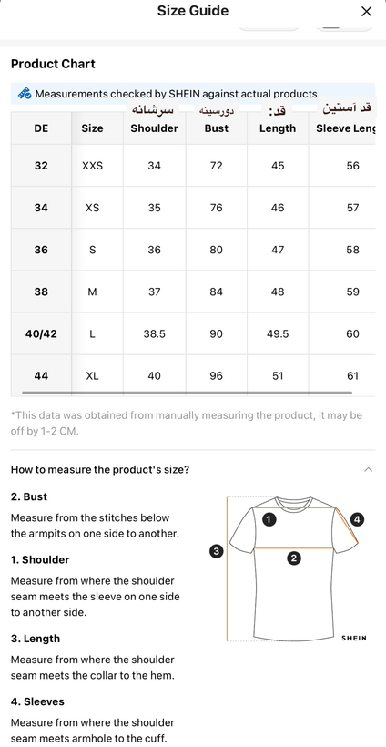
Task: Click the SHEIN logo on diagram
Action: (x=354, y=638)
